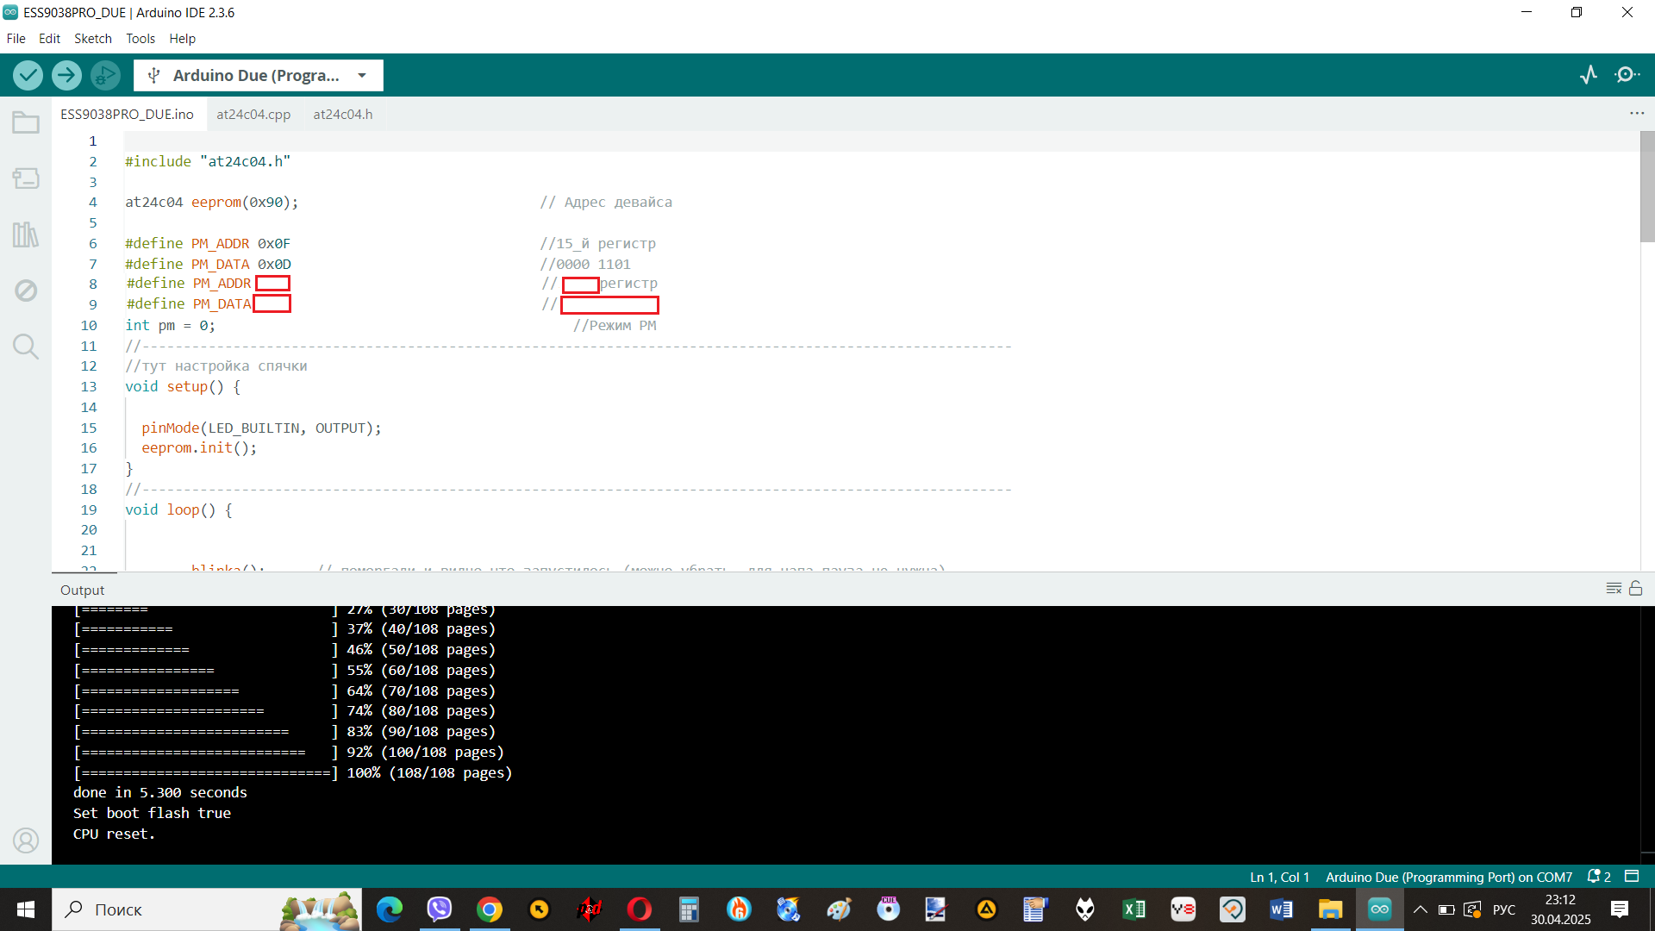Click the notifications bell in status bar

[x=1599, y=877]
